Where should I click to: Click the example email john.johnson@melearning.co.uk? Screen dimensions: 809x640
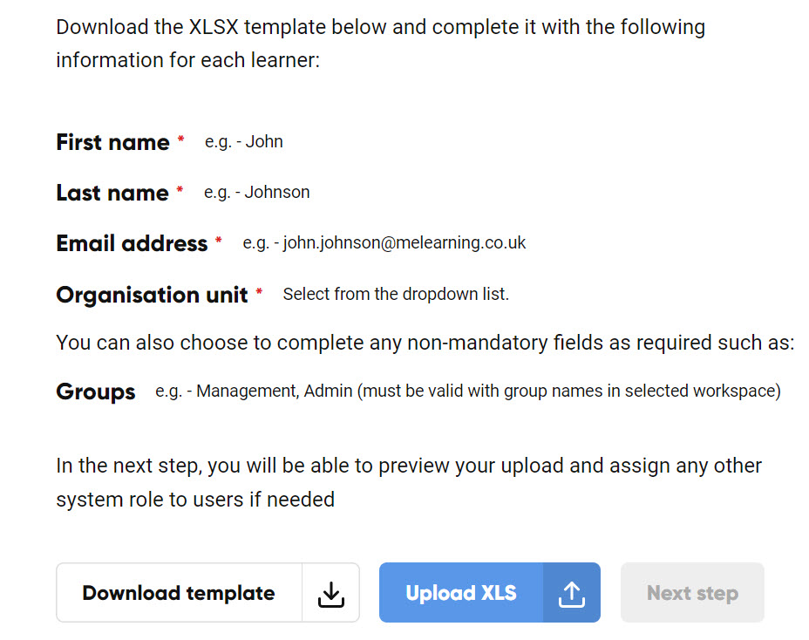[404, 242]
